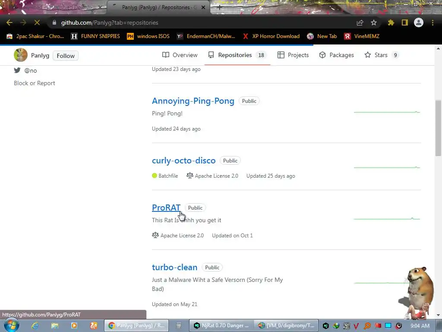Open the Annoying-Ping-Pong repository
442x332 pixels.
coord(193,101)
